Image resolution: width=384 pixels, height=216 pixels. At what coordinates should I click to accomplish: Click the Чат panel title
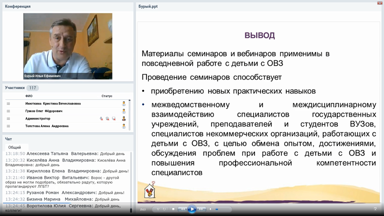pyautogui.click(x=8, y=139)
